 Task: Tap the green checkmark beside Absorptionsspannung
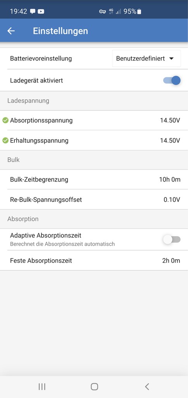point(5,120)
